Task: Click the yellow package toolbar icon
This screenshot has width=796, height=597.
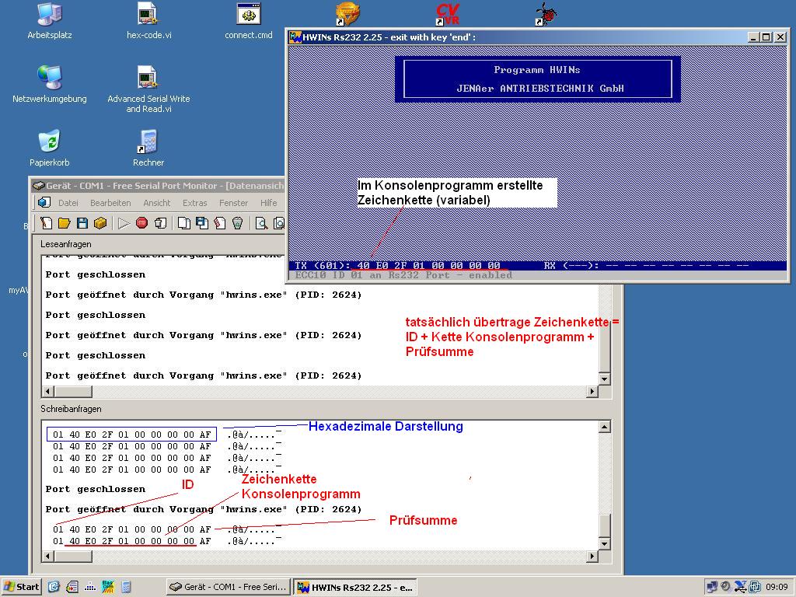Action: tap(100, 223)
